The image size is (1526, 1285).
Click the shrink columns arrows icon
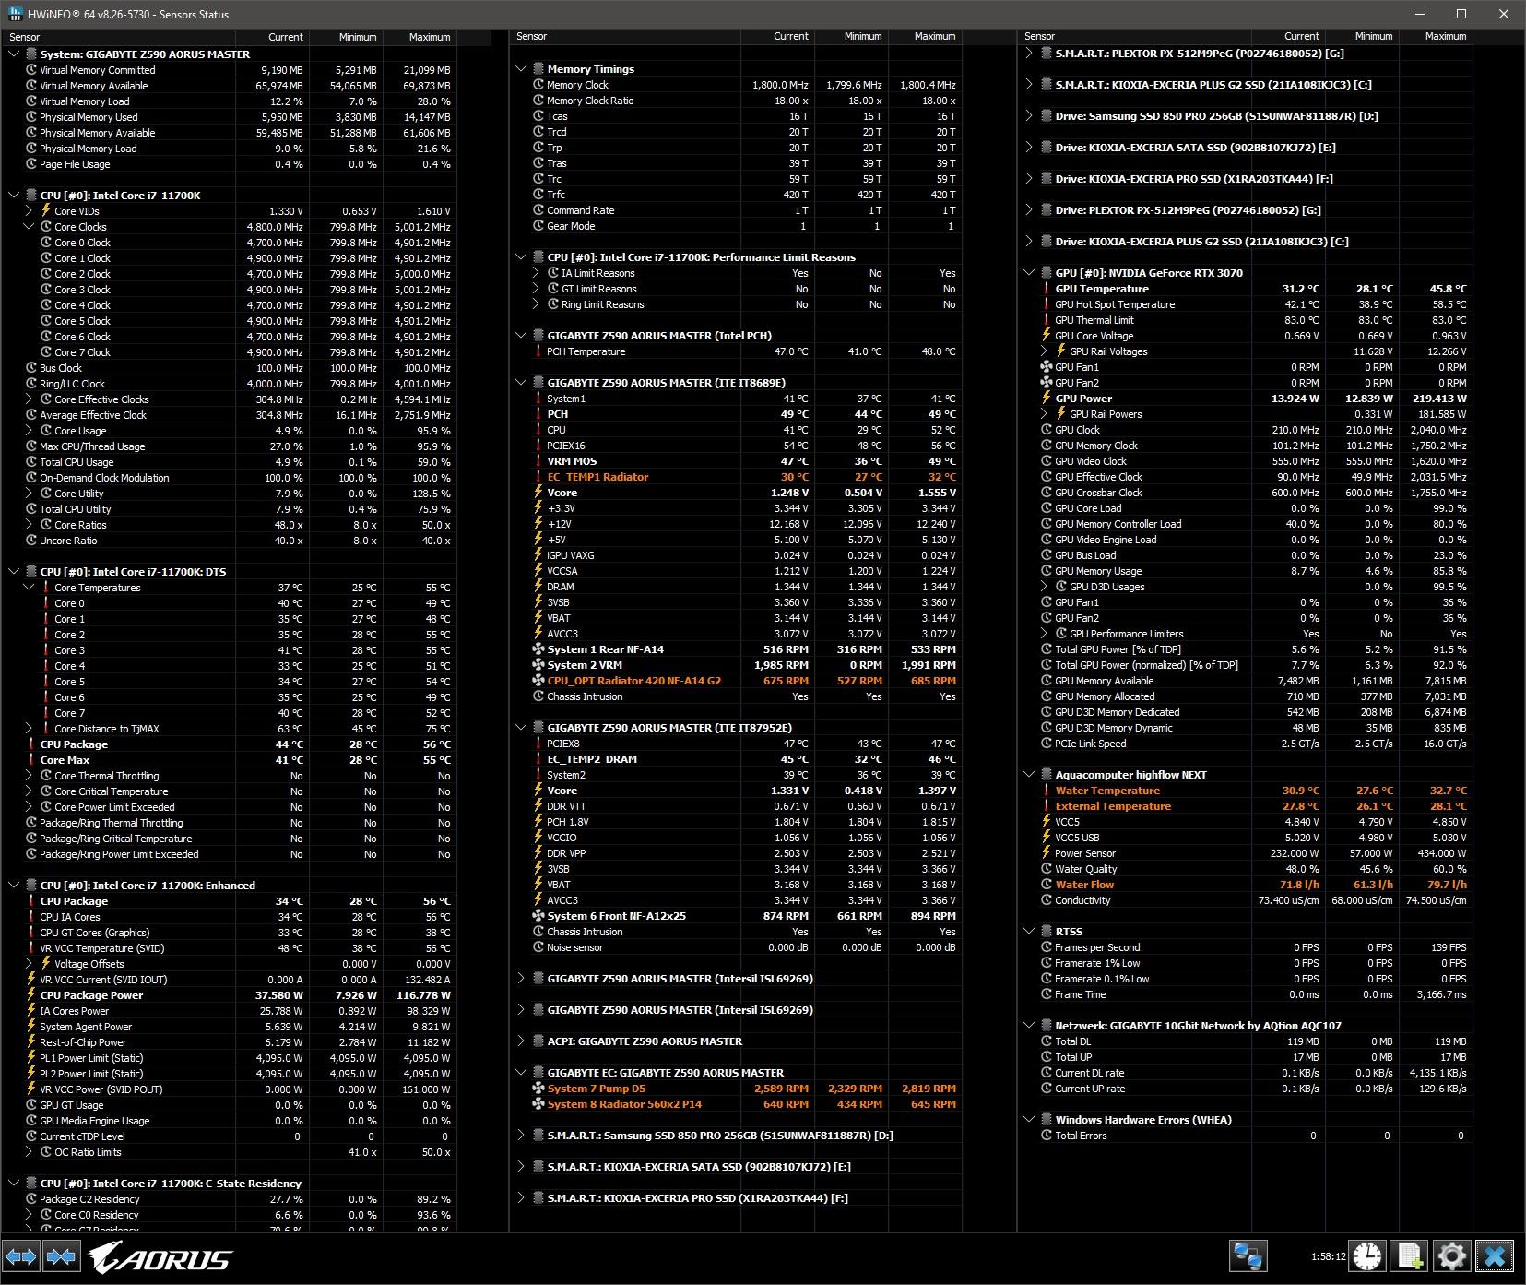coord(61,1256)
